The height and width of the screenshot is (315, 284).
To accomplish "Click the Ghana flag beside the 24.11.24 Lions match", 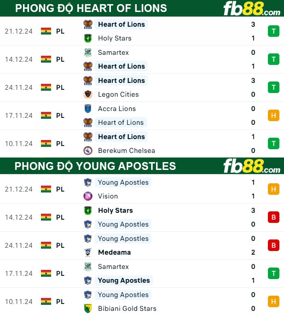I will [46, 87].
